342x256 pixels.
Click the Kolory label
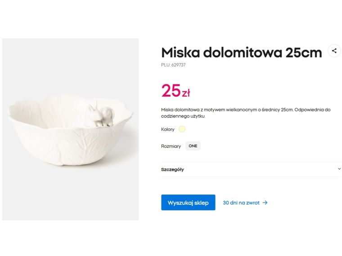pos(168,129)
